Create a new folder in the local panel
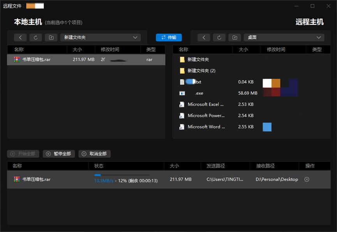Screen dimensions: 337x232 (x=51, y=37)
